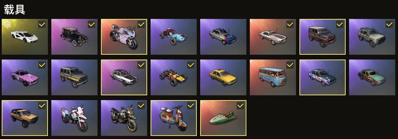Viewport: 398px width, 139px height.
Task: Toggle checkmark on the red-yellow buggy tile
Action: click(x=191, y=65)
